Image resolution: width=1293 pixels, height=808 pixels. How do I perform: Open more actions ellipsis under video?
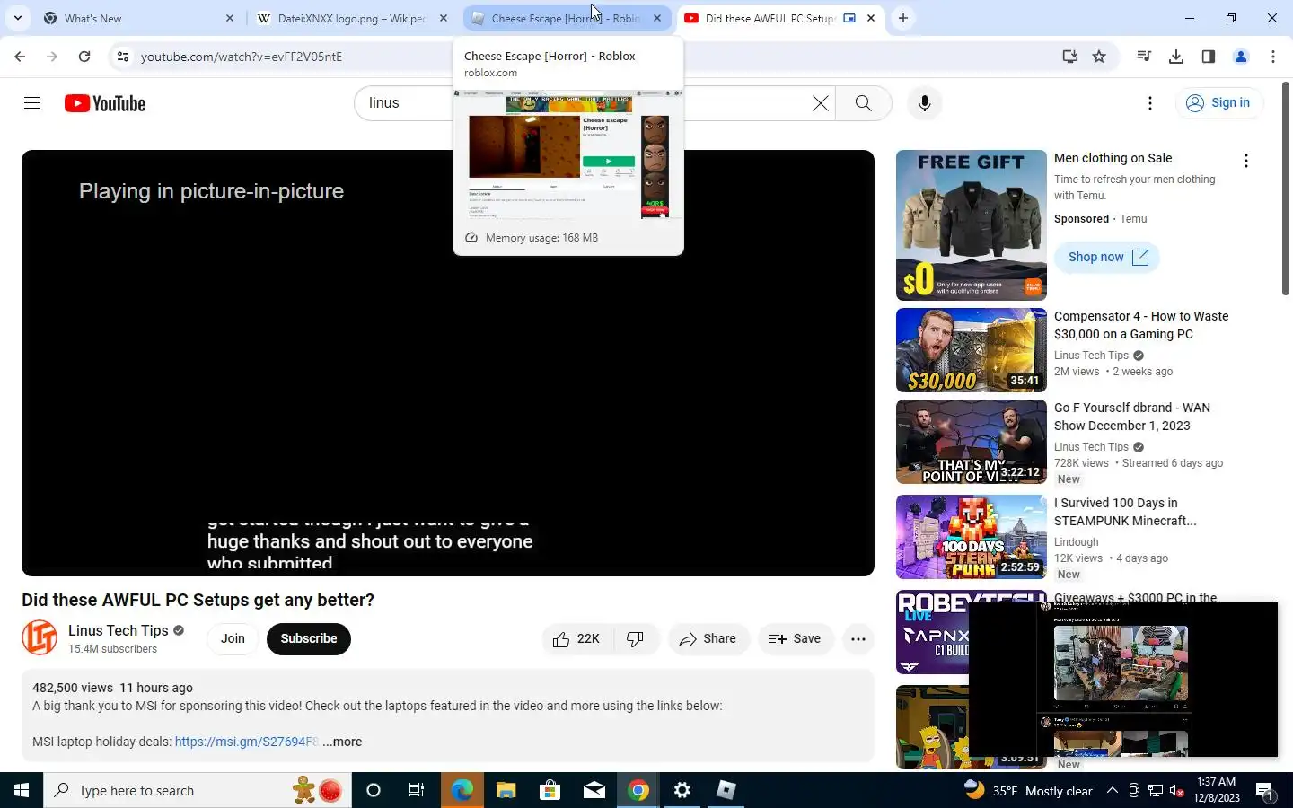pos(858,638)
